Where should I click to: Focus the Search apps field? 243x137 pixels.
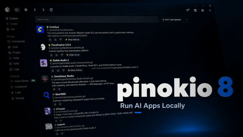tap(97, 19)
